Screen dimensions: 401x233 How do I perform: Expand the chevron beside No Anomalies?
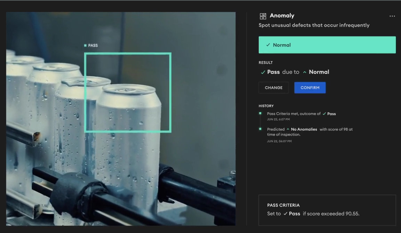coord(288,130)
